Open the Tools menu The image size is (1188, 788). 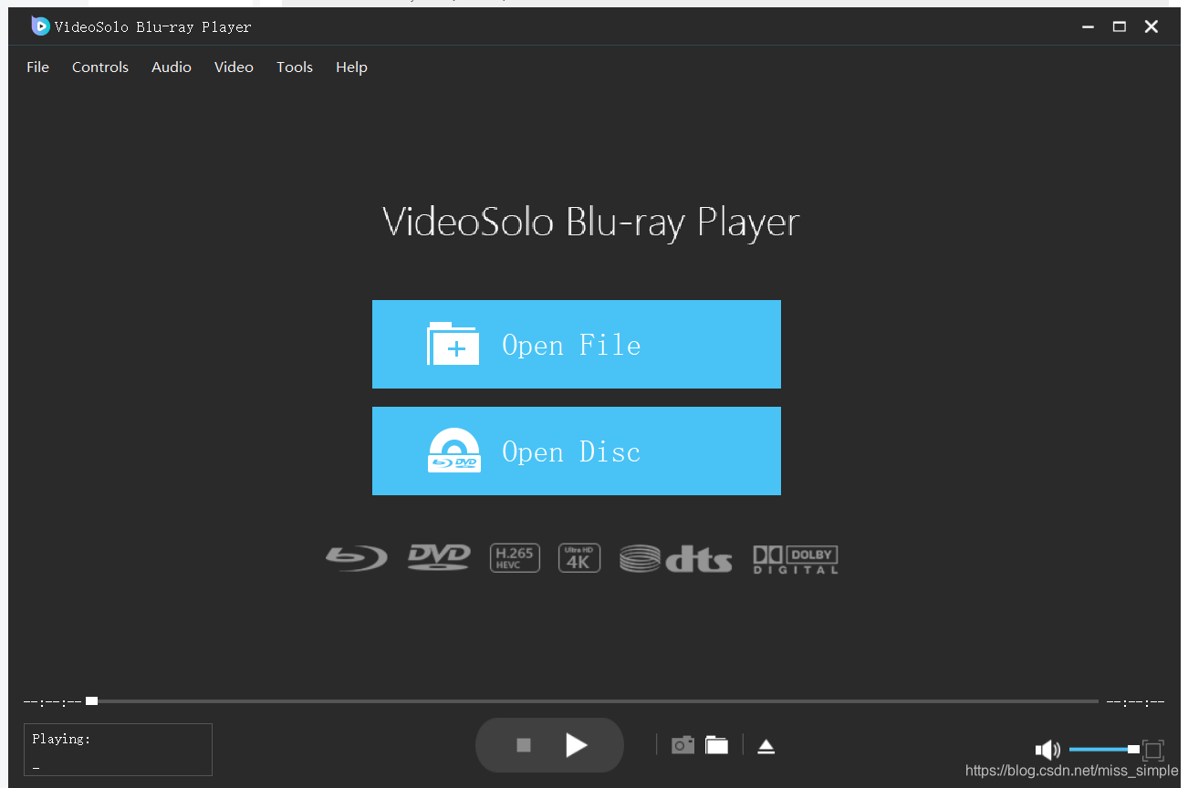pyautogui.click(x=295, y=67)
